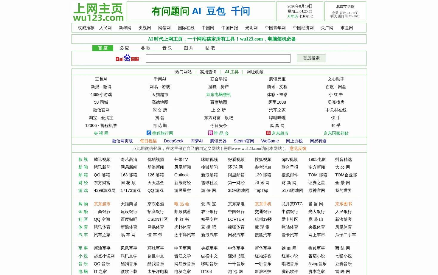Select the 百度 search tab
438x275 pixels.
click(x=103, y=48)
